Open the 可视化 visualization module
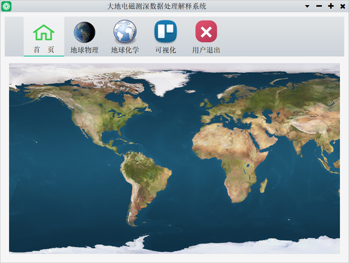 tap(166, 36)
